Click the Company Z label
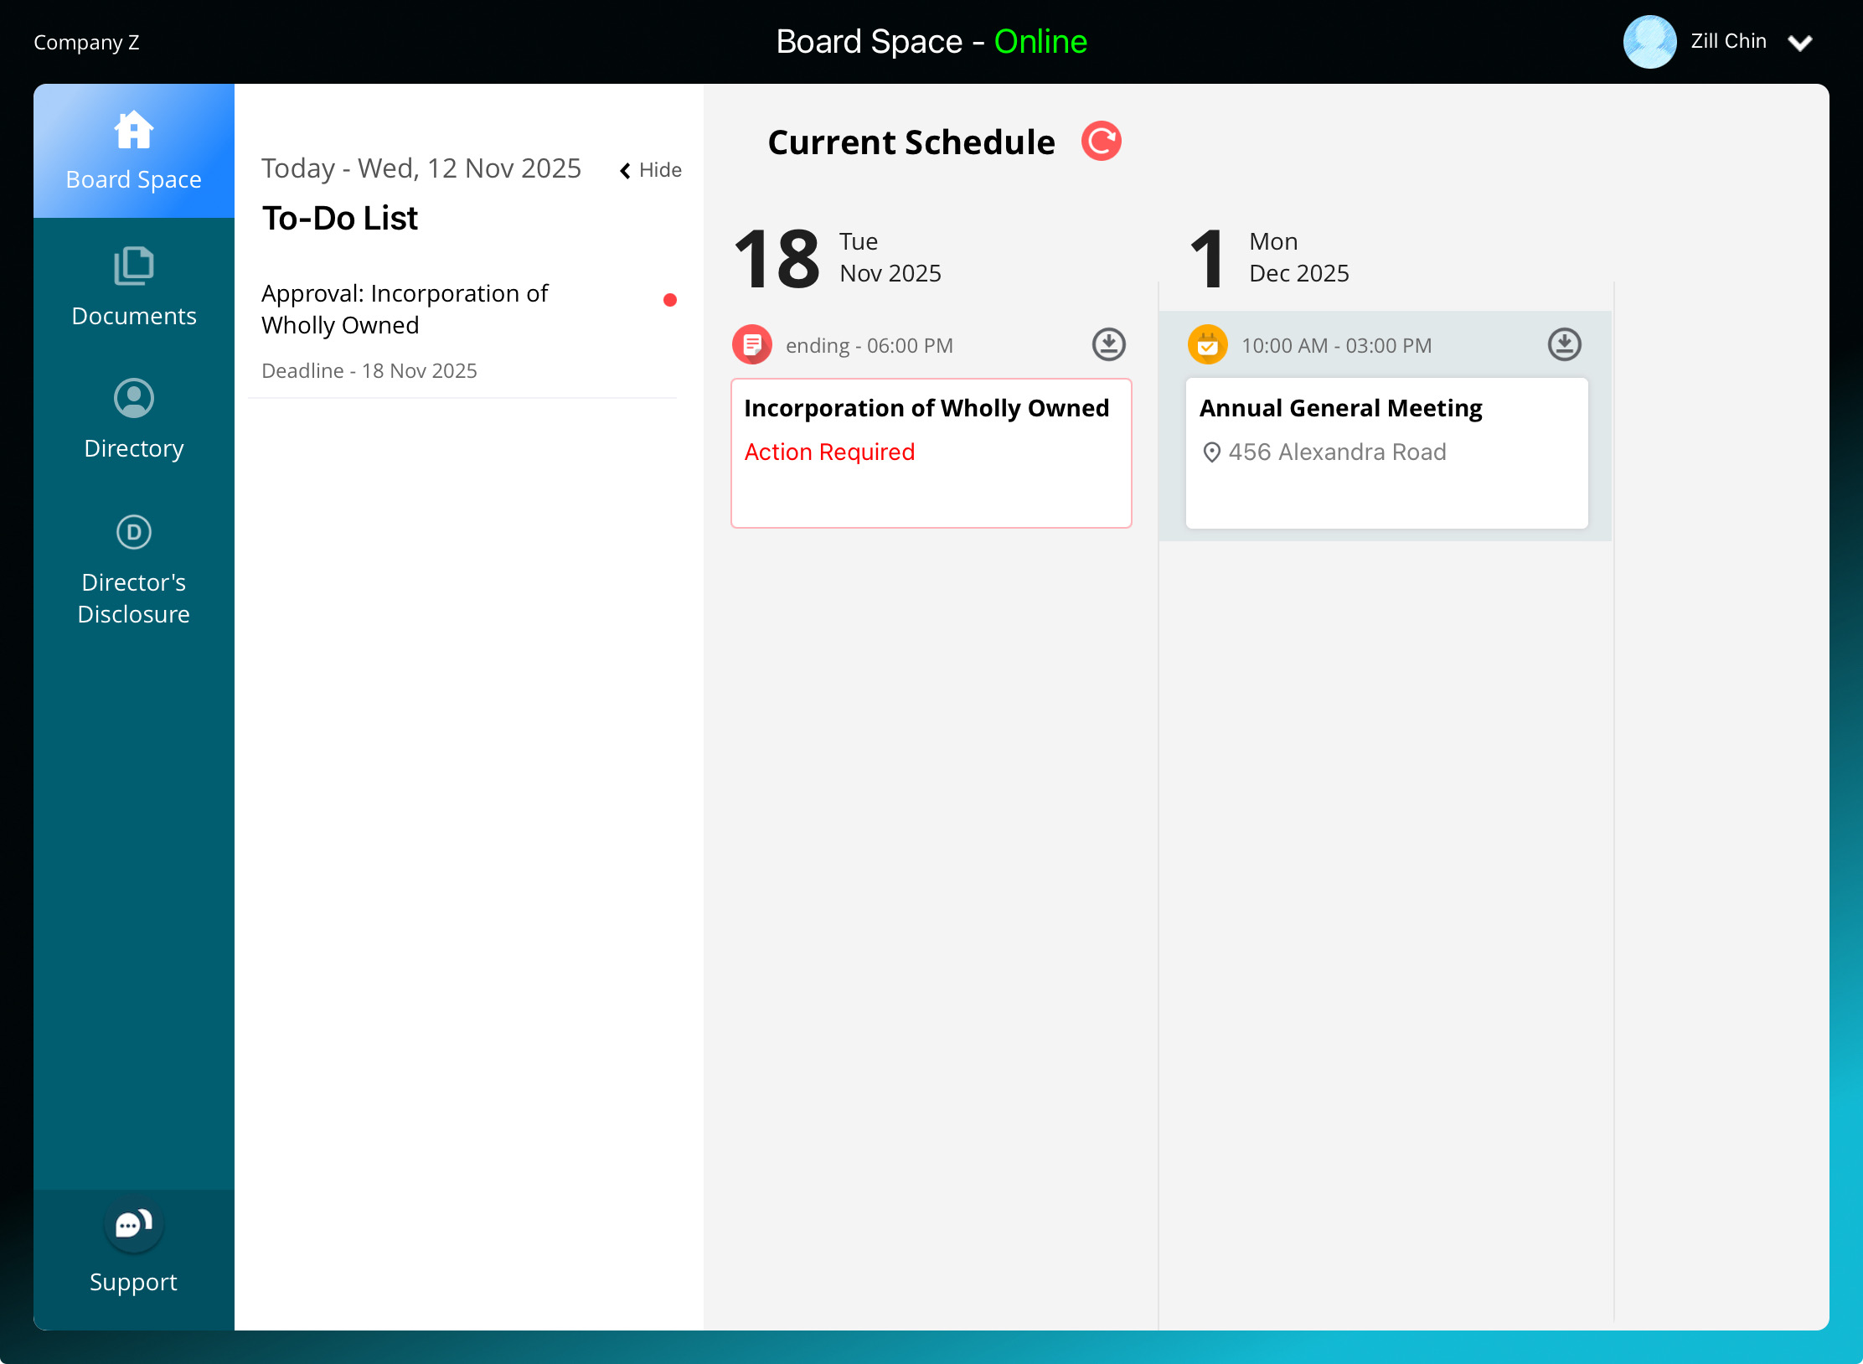Image resolution: width=1863 pixels, height=1364 pixels. click(86, 42)
